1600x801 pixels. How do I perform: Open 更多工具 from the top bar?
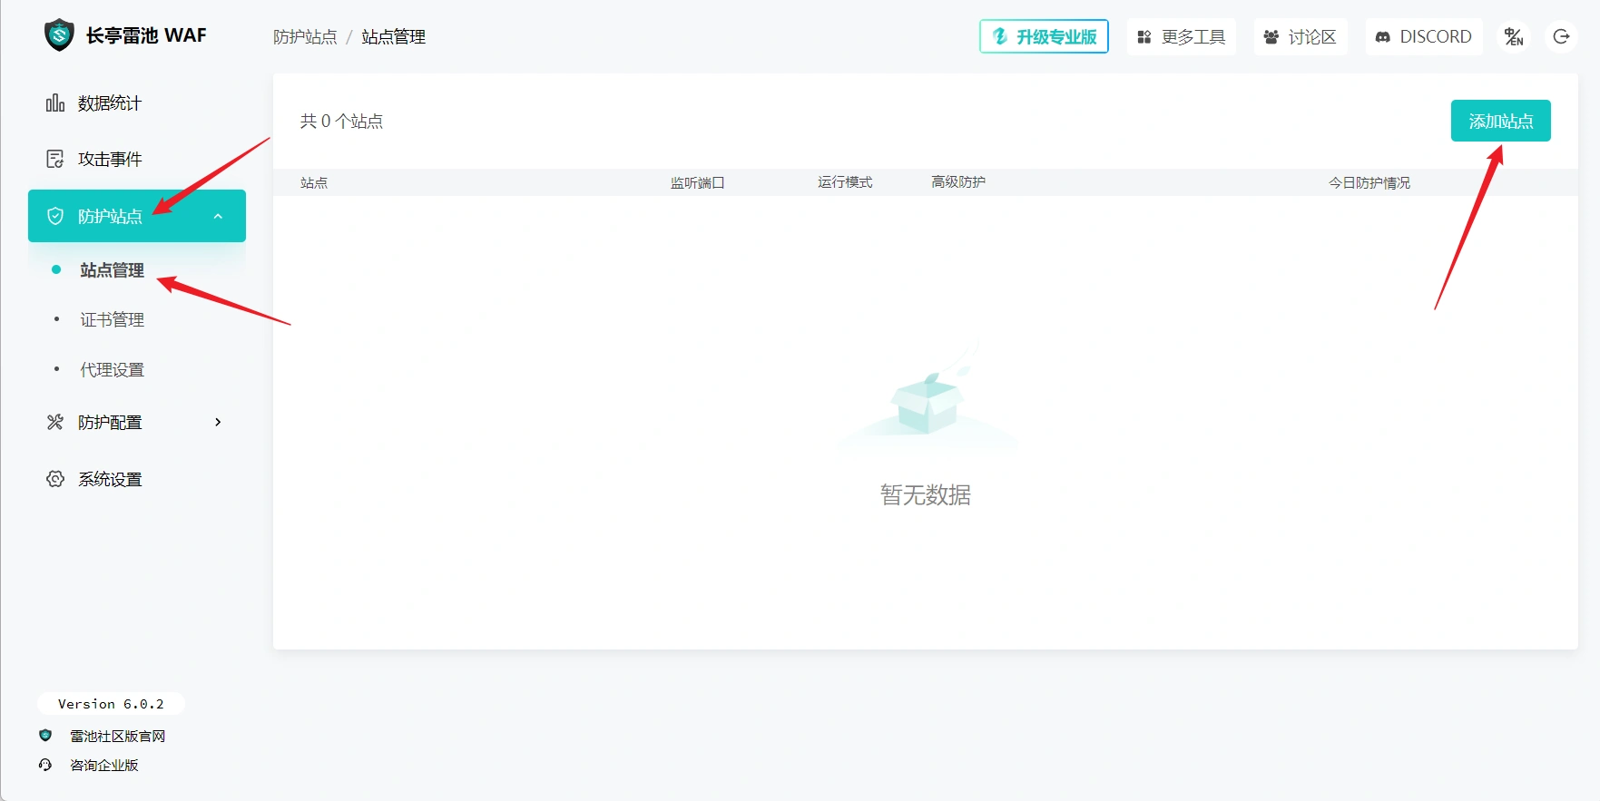tap(1181, 36)
